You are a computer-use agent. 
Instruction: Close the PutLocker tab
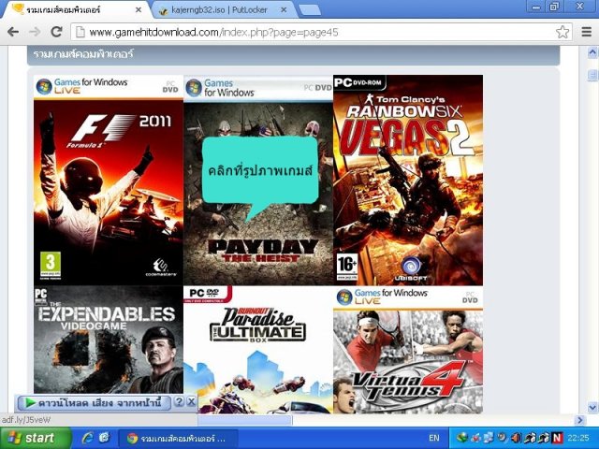(284, 10)
